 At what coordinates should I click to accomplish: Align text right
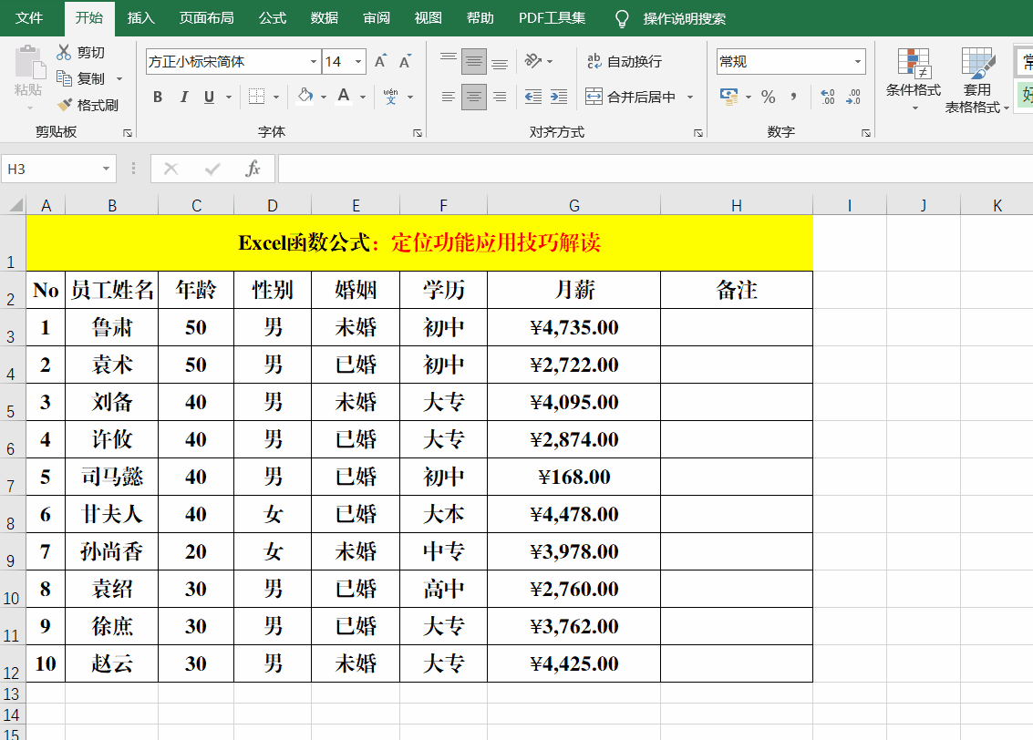click(500, 97)
